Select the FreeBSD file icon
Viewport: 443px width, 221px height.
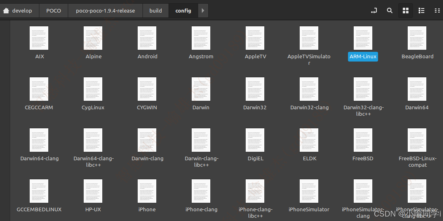(363, 140)
